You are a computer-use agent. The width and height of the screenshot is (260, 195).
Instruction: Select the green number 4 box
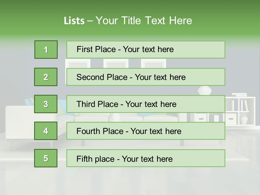point(46,131)
